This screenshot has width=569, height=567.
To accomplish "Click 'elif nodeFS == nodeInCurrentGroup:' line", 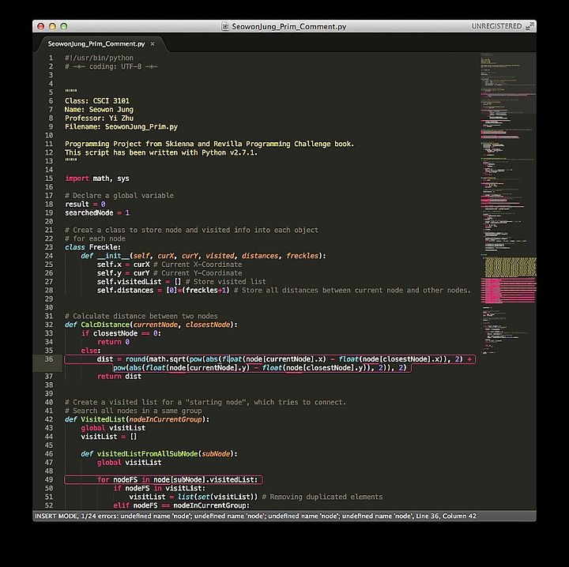I will click(182, 505).
